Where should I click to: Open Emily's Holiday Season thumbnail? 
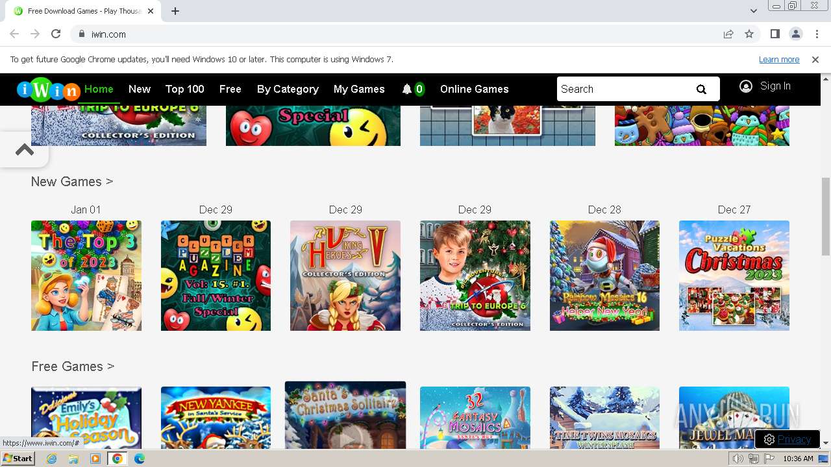[x=86, y=418]
